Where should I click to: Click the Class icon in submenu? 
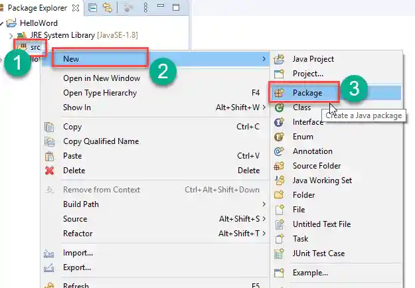(280, 108)
